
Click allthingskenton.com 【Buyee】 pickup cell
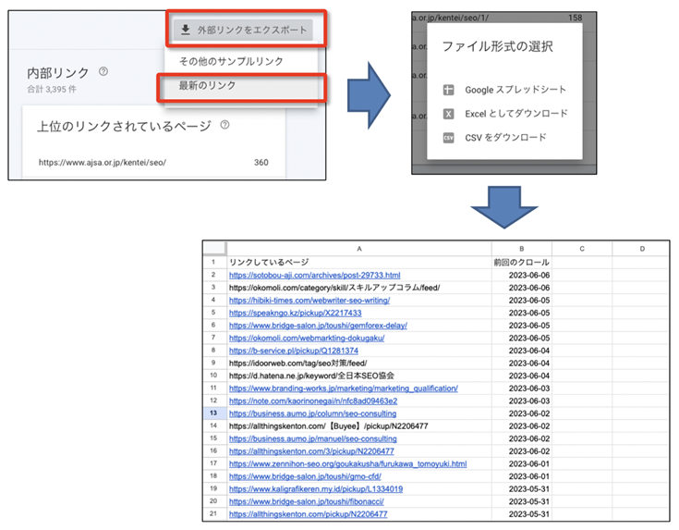tap(359, 425)
